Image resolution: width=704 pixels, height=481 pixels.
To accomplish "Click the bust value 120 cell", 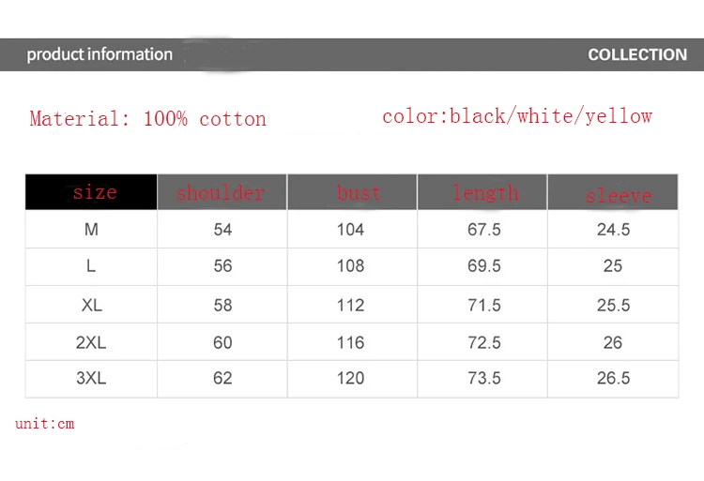I will 352,379.
